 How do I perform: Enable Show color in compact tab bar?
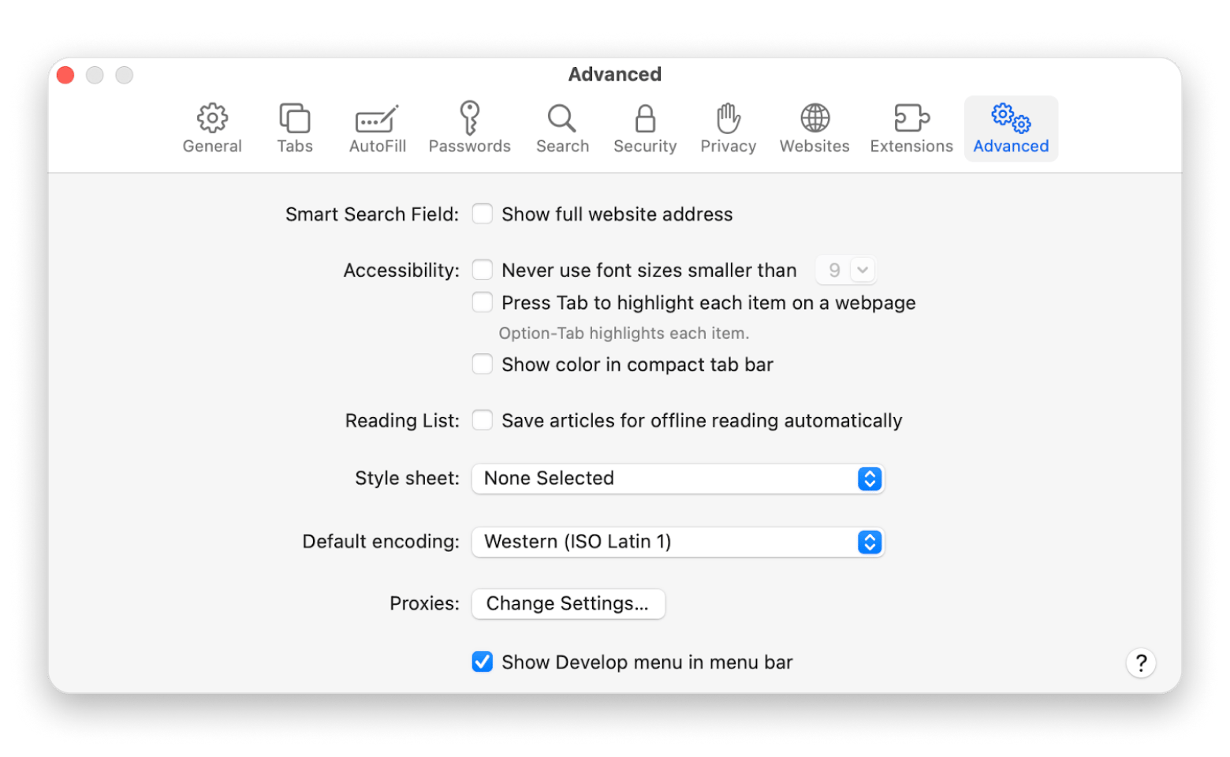(x=483, y=364)
